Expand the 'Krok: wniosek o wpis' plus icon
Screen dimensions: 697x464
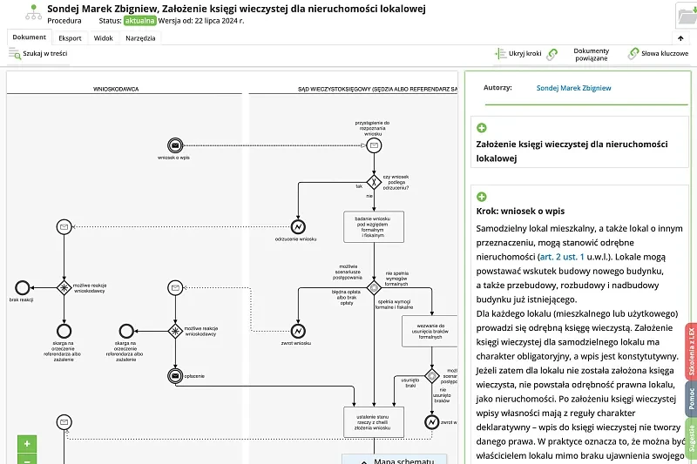(482, 197)
